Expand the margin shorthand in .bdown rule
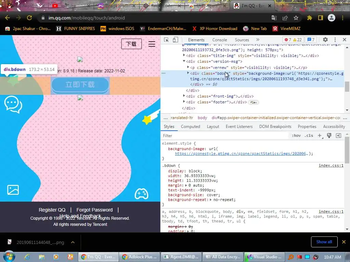Screen dimensions: 350x262 (x=186, y=185)
